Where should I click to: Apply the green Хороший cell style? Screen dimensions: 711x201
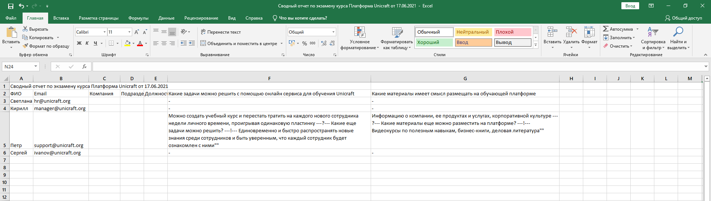point(434,42)
